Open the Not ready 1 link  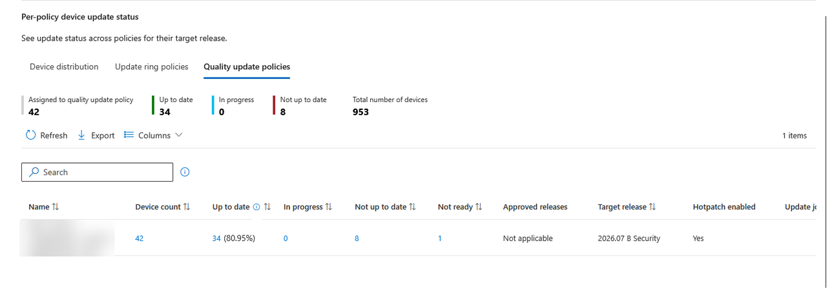point(440,239)
